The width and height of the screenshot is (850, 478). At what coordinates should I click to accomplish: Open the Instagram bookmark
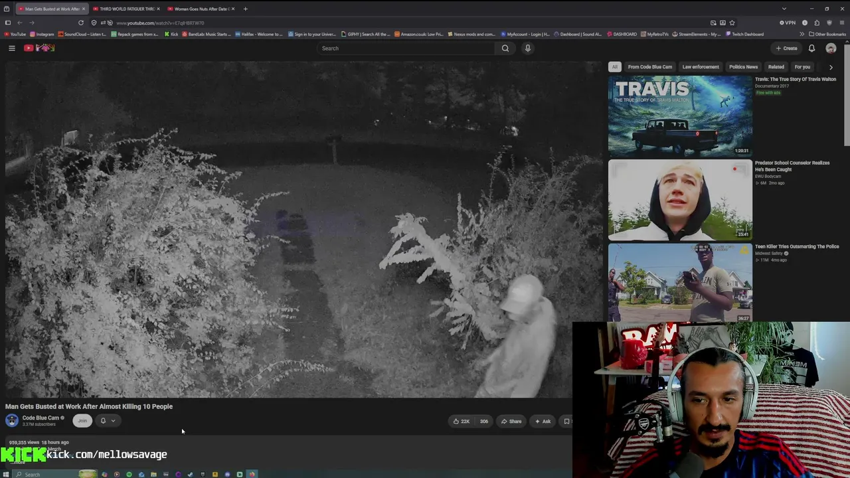click(42, 34)
